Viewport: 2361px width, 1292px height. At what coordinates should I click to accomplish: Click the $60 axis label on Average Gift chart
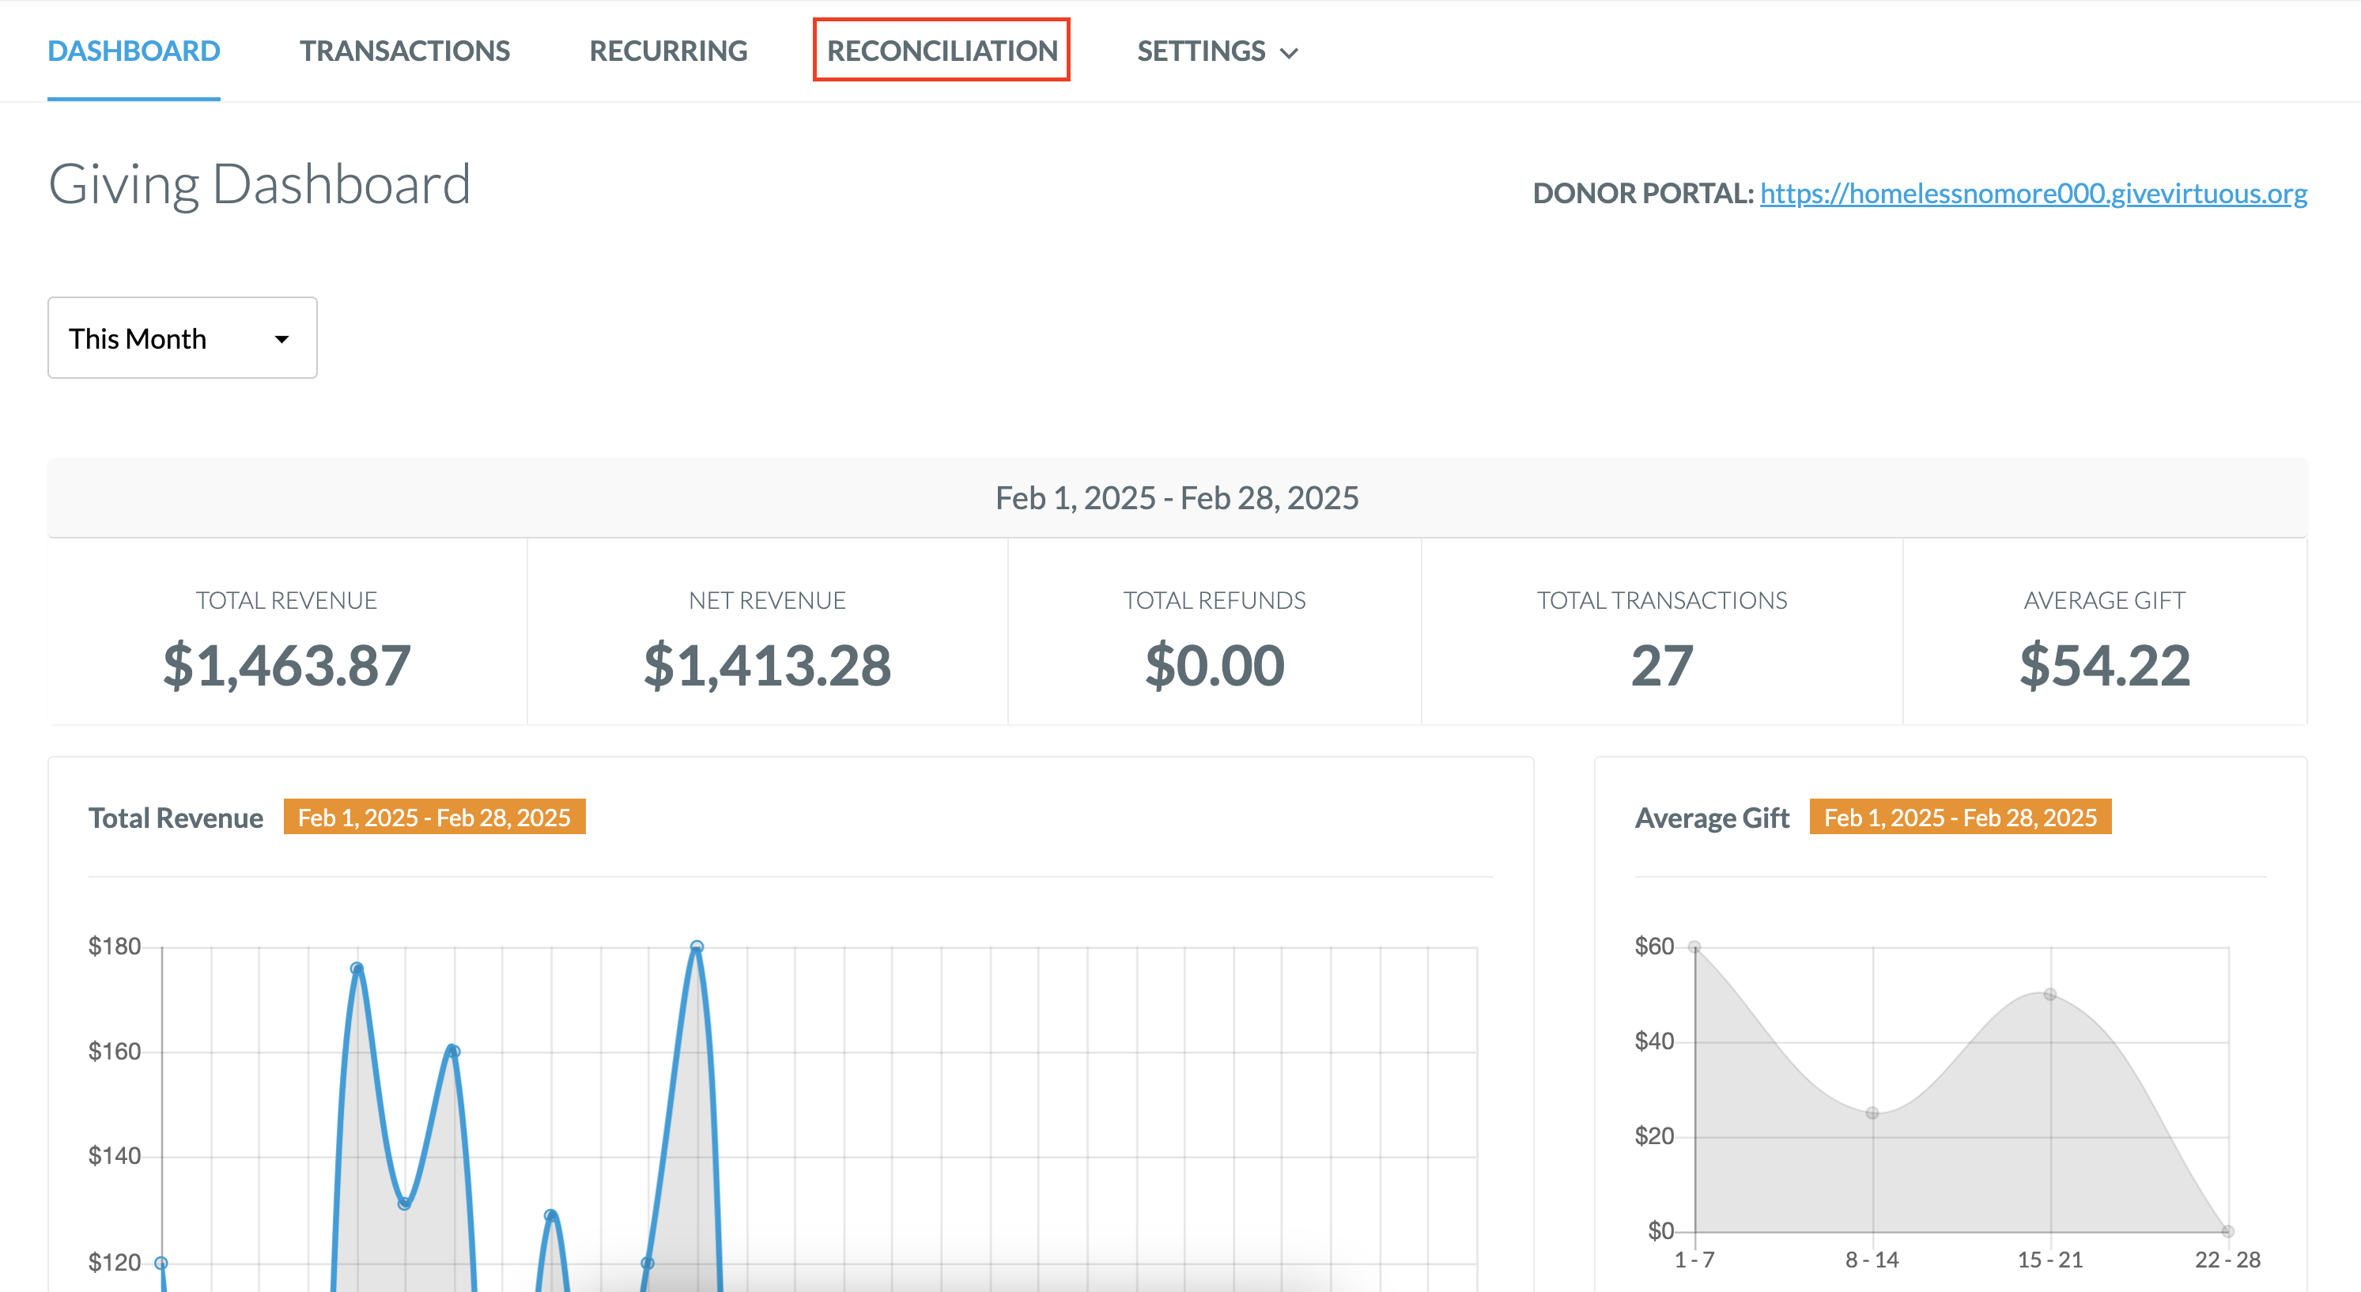1654,946
